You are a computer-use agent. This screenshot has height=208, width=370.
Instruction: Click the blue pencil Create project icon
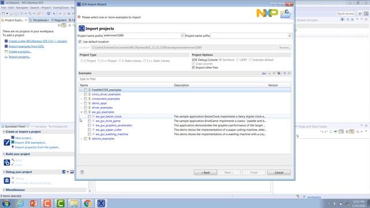coord(6,143)
